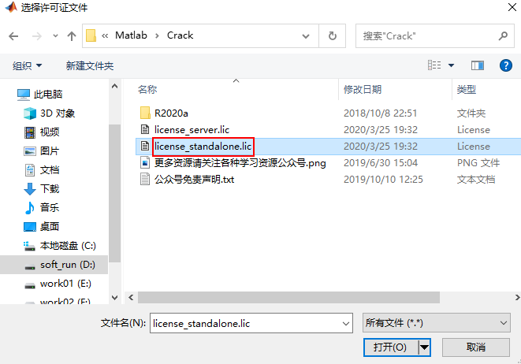Click the 取消 button
Screen dimensions: 521x364
(476, 347)
